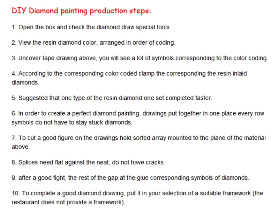
Task: Click the line 'symbols do not have to stay stuck diamonds'
Action: point(72,122)
